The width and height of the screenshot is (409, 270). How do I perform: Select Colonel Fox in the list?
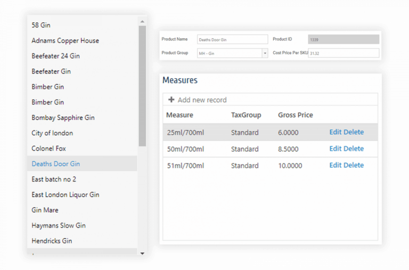82,149
